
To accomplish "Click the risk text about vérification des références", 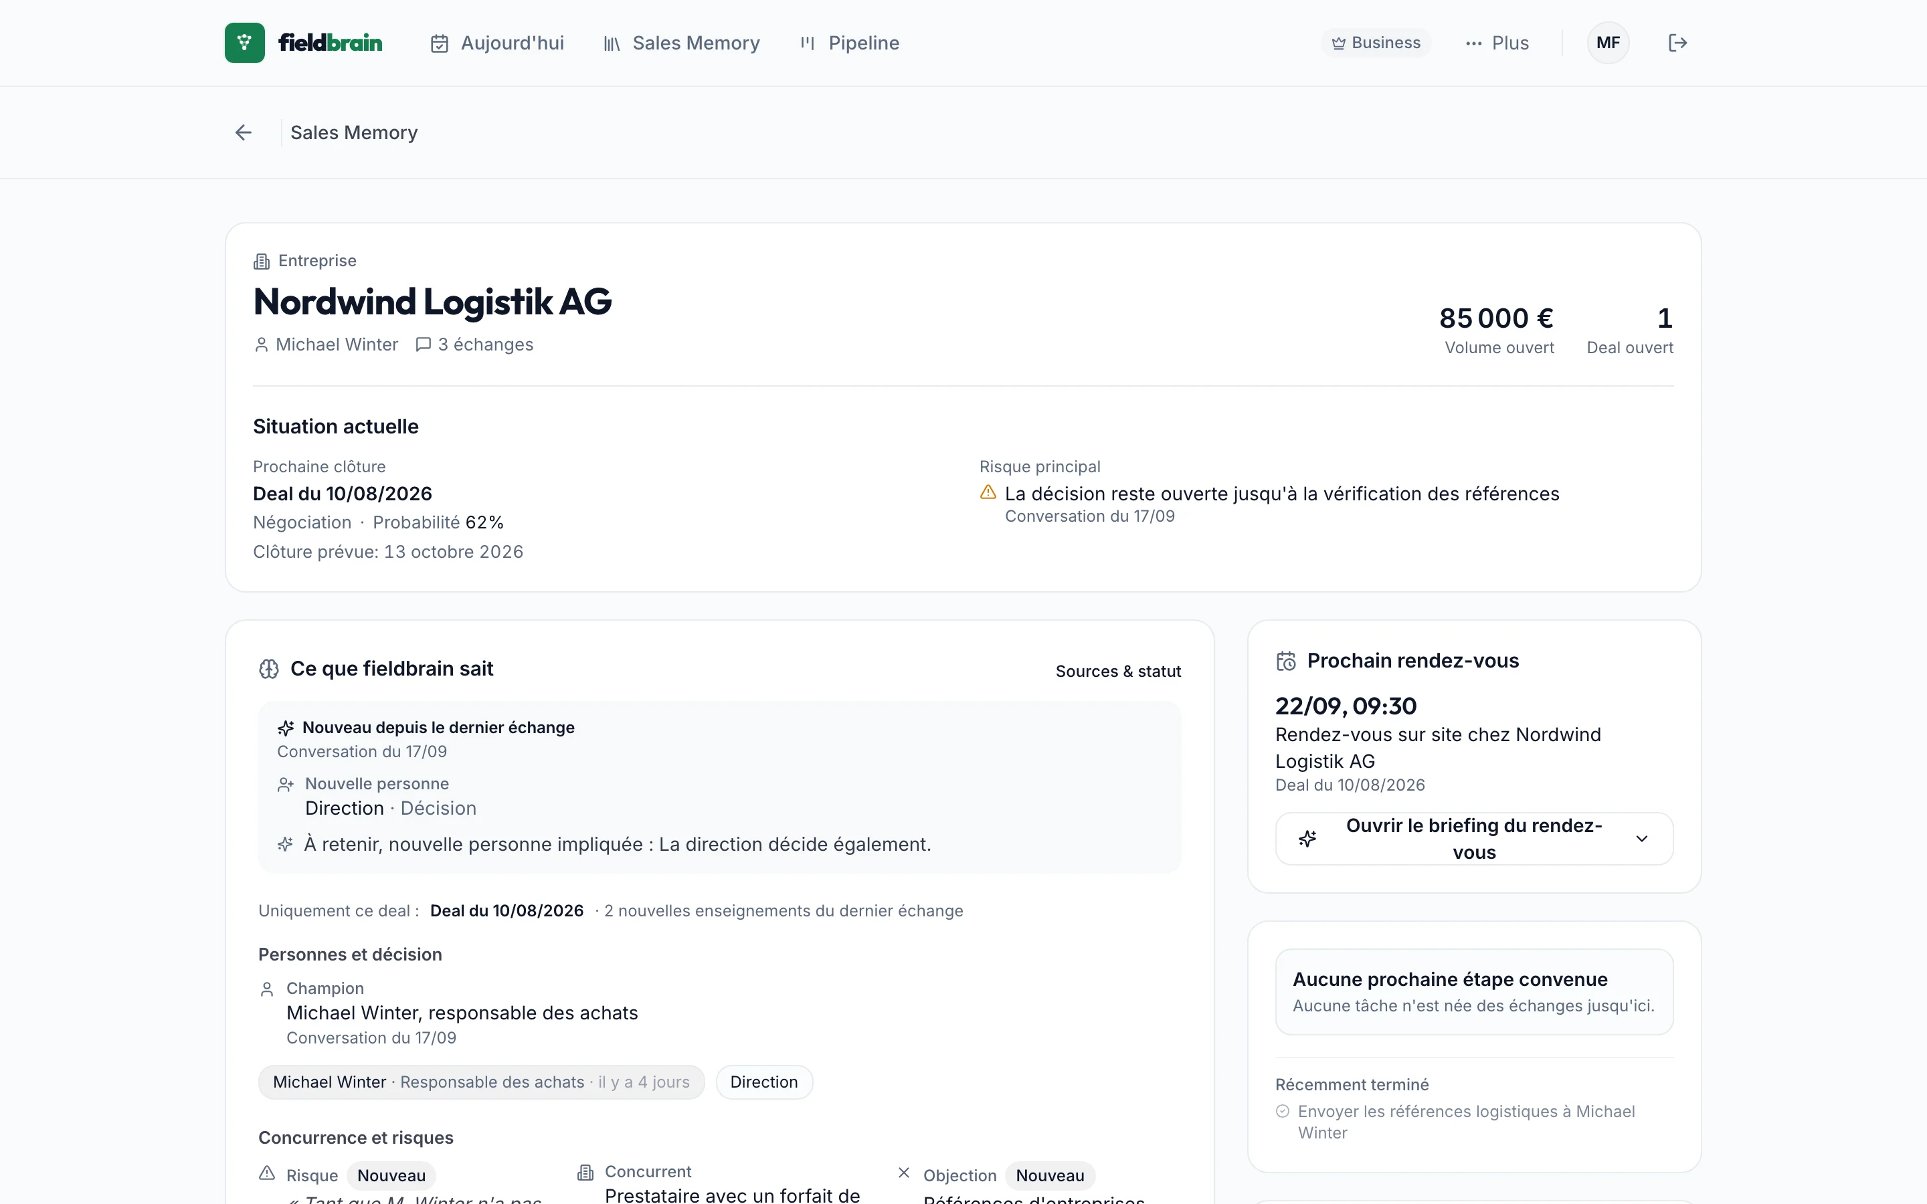I will (1282, 494).
